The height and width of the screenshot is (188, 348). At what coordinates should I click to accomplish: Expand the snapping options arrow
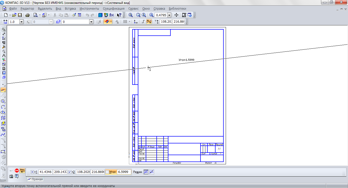pyautogui.click(x=111, y=22)
